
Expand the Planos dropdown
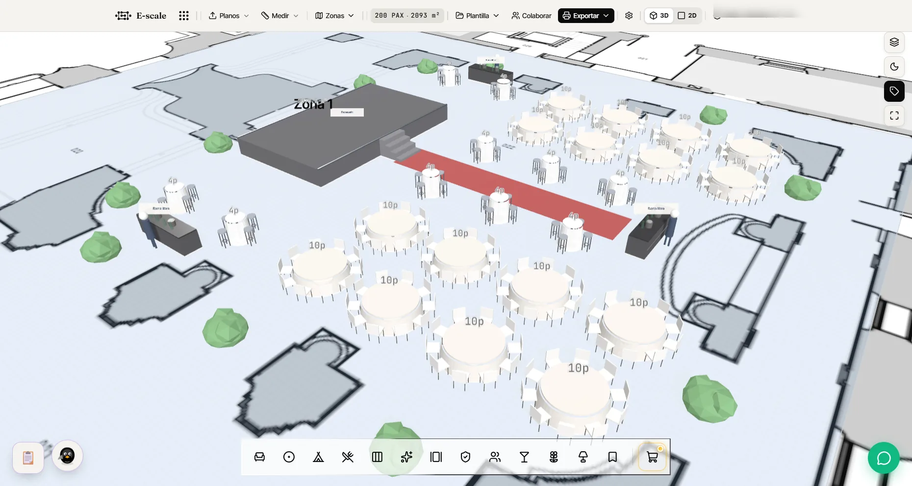pyautogui.click(x=229, y=16)
